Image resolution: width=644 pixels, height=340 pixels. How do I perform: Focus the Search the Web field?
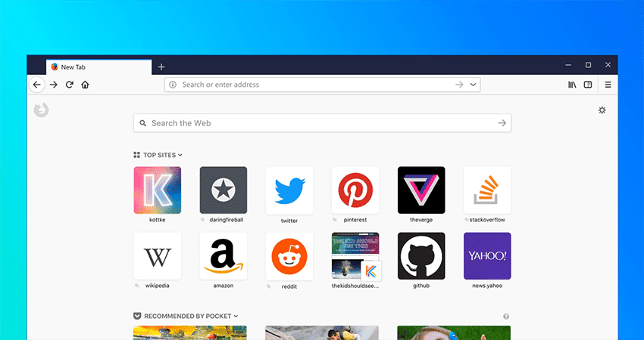tap(323, 123)
